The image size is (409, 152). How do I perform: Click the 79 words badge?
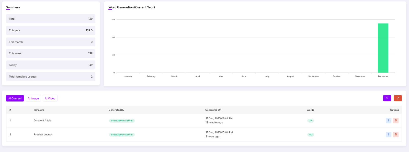pyautogui.click(x=310, y=121)
